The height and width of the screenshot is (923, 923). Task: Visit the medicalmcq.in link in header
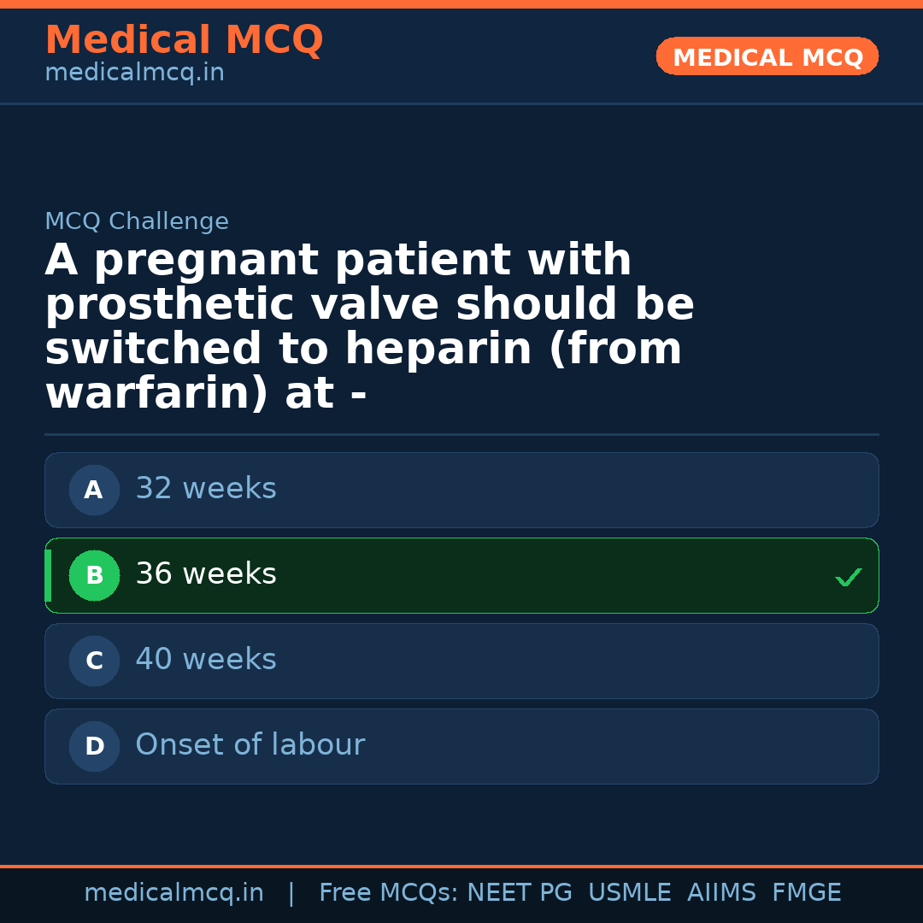pyautogui.click(x=134, y=73)
